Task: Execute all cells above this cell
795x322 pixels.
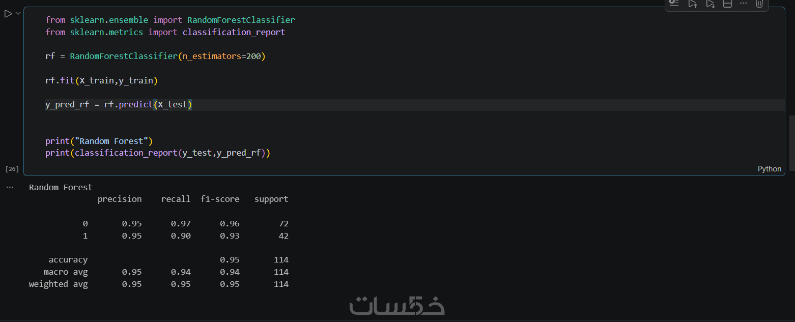Action: tap(693, 4)
